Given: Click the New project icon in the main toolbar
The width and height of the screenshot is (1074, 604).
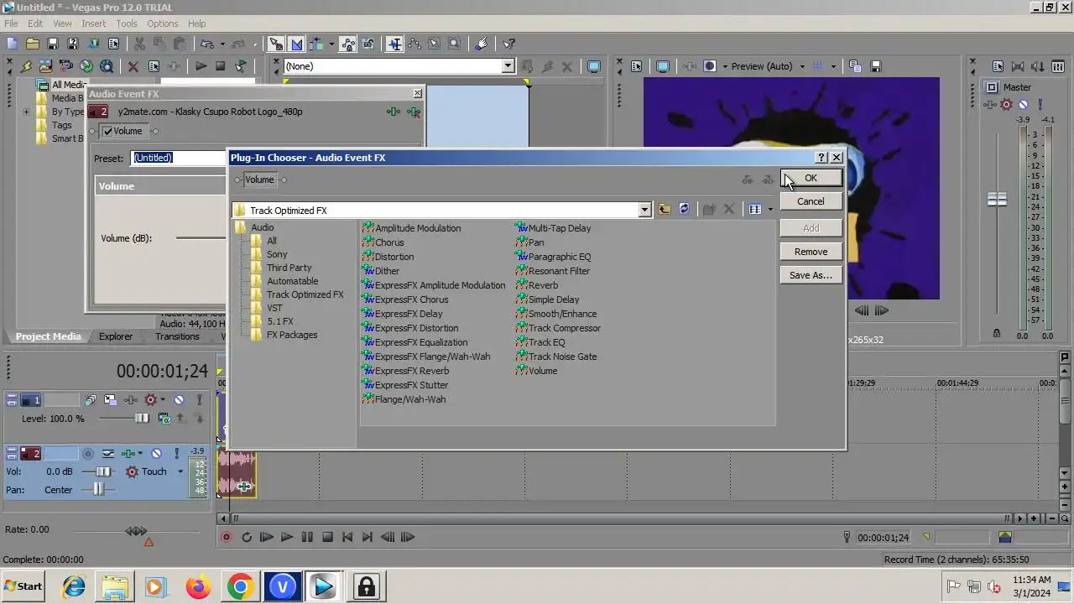Looking at the screenshot, I should coord(12,44).
